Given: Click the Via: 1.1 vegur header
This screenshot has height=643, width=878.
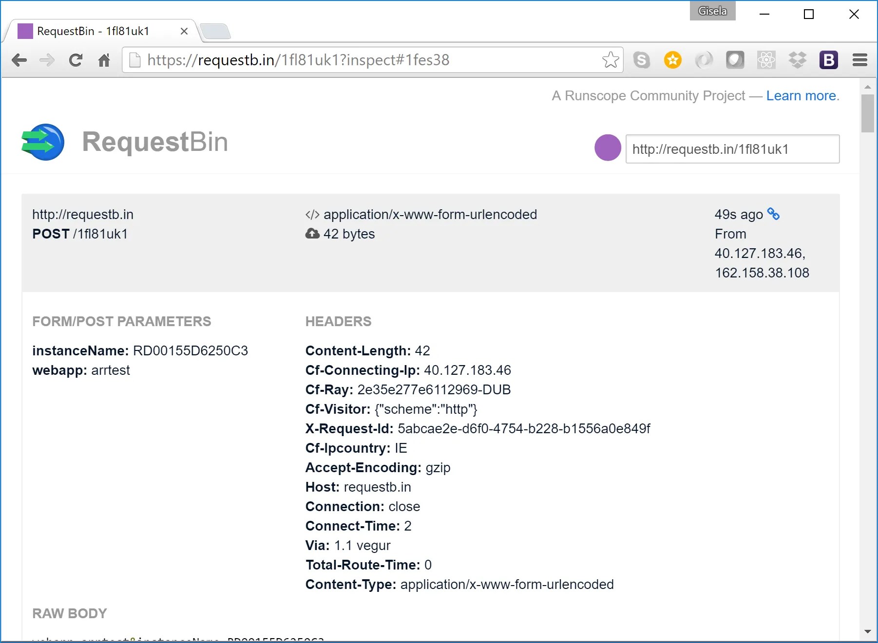Looking at the screenshot, I should coord(348,546).
